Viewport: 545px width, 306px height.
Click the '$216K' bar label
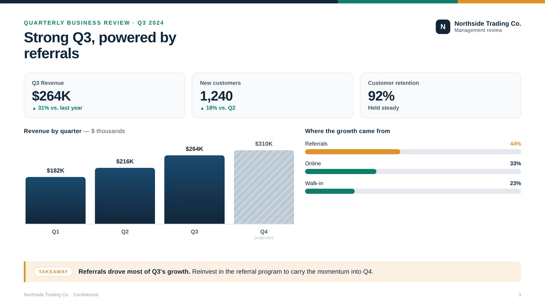pyautogui.click(x=125, y=161)
